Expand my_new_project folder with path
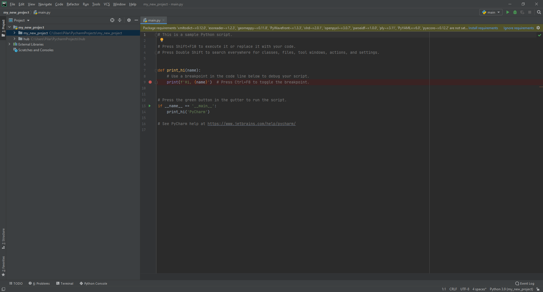 (x=14, y=33)
